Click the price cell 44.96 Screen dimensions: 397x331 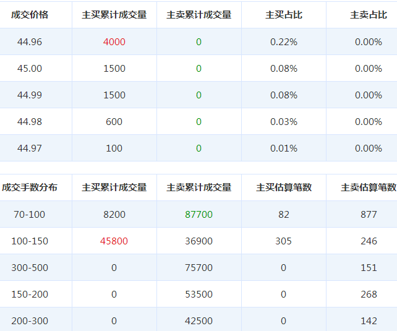tap(30, 42)
